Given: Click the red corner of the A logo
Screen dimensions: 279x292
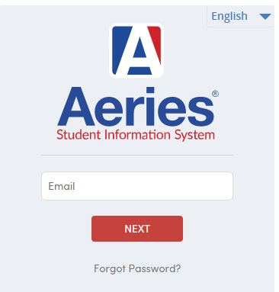Looking at the screenshot, I should [156, 40].
